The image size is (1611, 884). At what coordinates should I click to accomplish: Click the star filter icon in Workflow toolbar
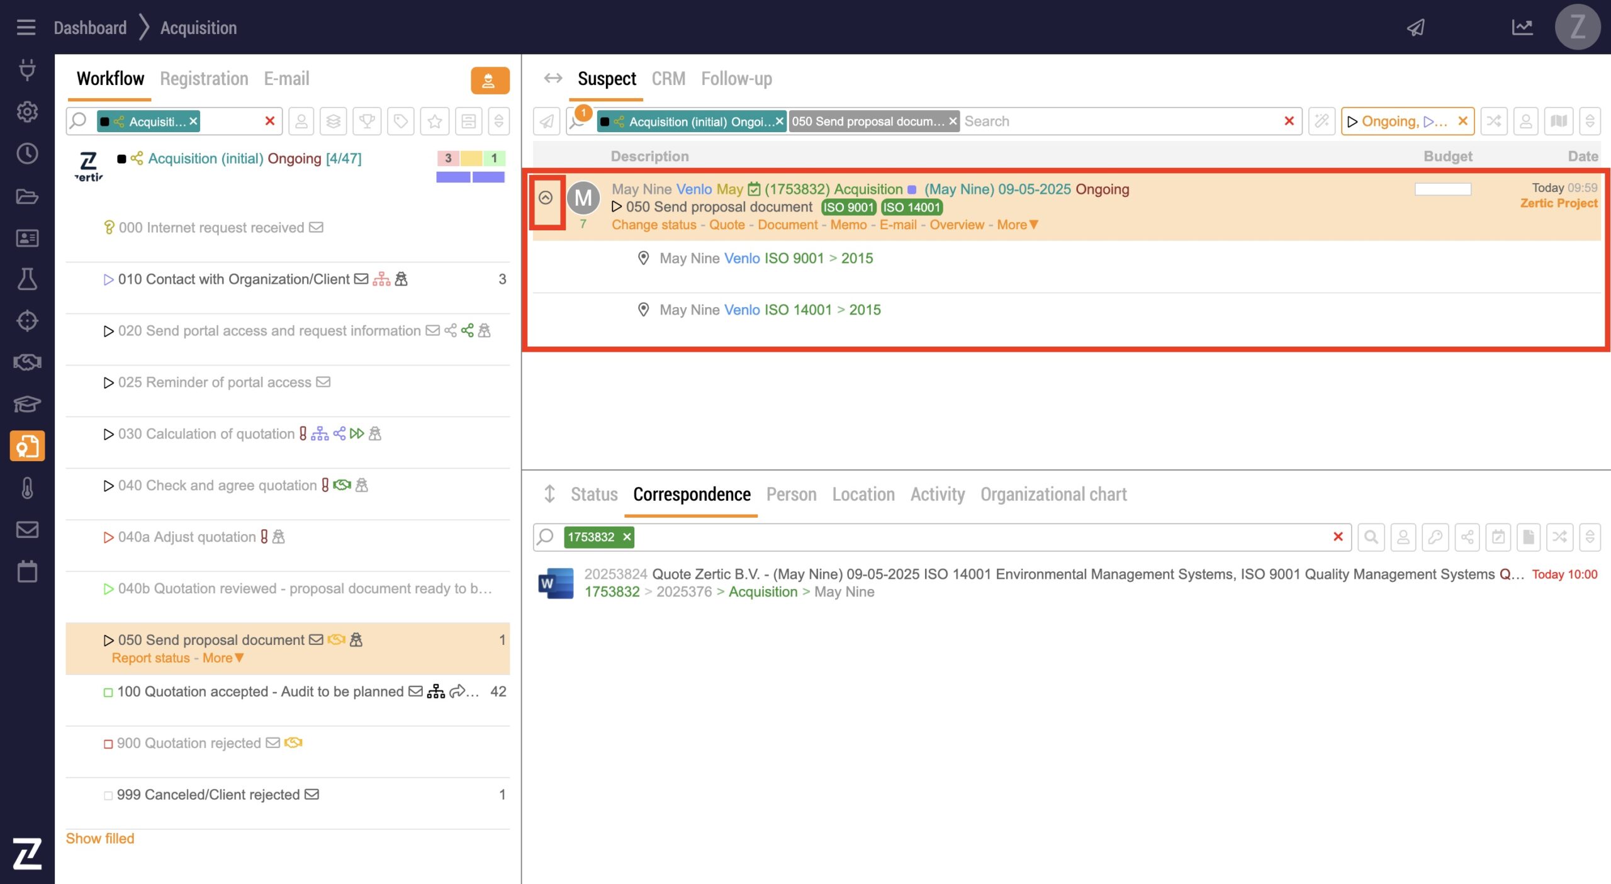(434, 121)
